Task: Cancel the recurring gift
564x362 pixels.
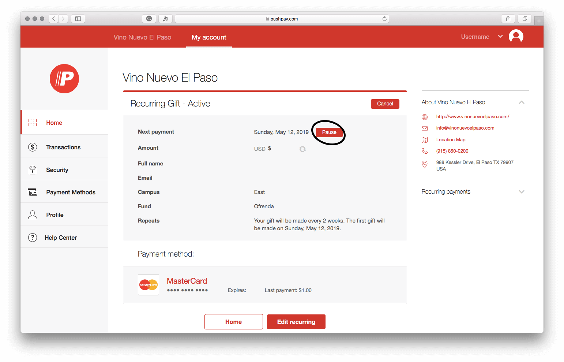Action: 385,104
